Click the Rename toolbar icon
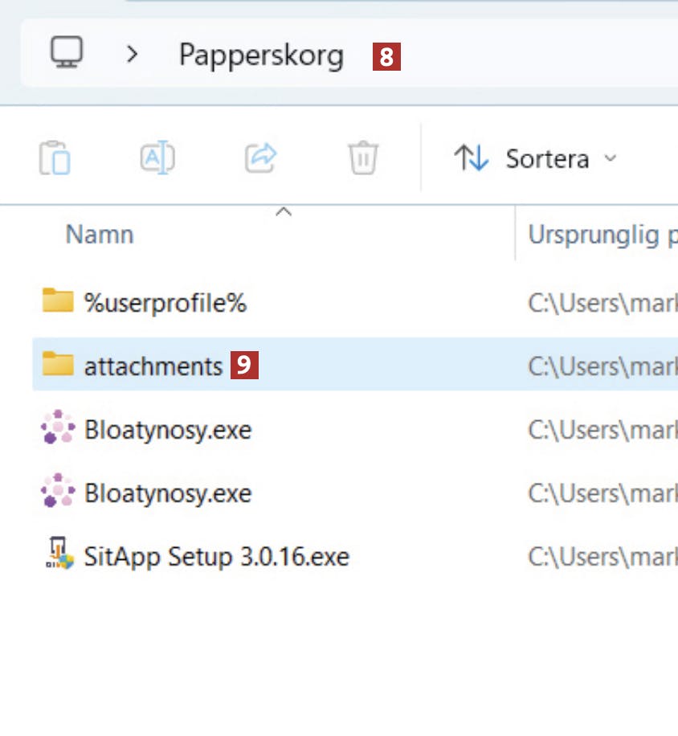Viewport: 678px width, 736px height. coord(157,157)
